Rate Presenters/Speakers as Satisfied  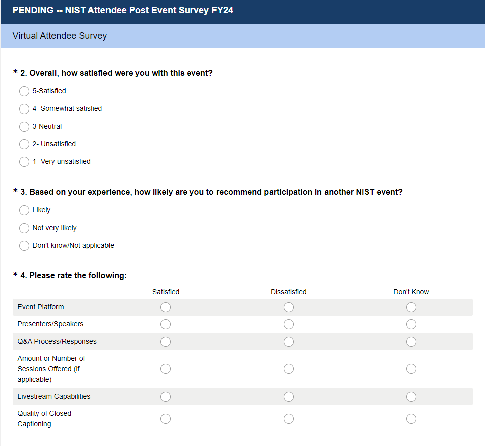pos(166,324)
